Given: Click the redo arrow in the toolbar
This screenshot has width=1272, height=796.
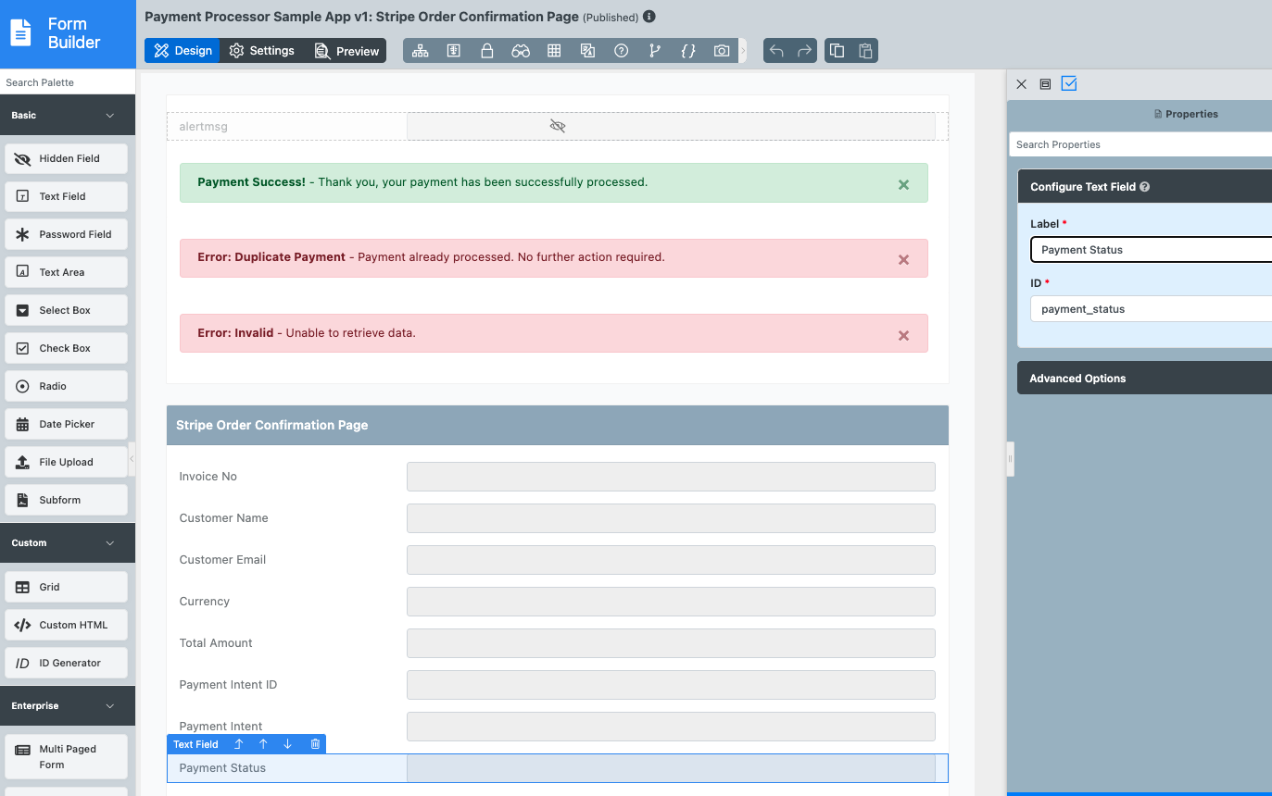Looking at the screenshot, I should (805, 51).
